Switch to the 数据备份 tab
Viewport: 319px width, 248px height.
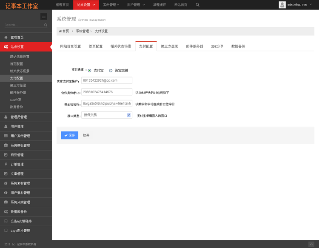pos(238,46)
